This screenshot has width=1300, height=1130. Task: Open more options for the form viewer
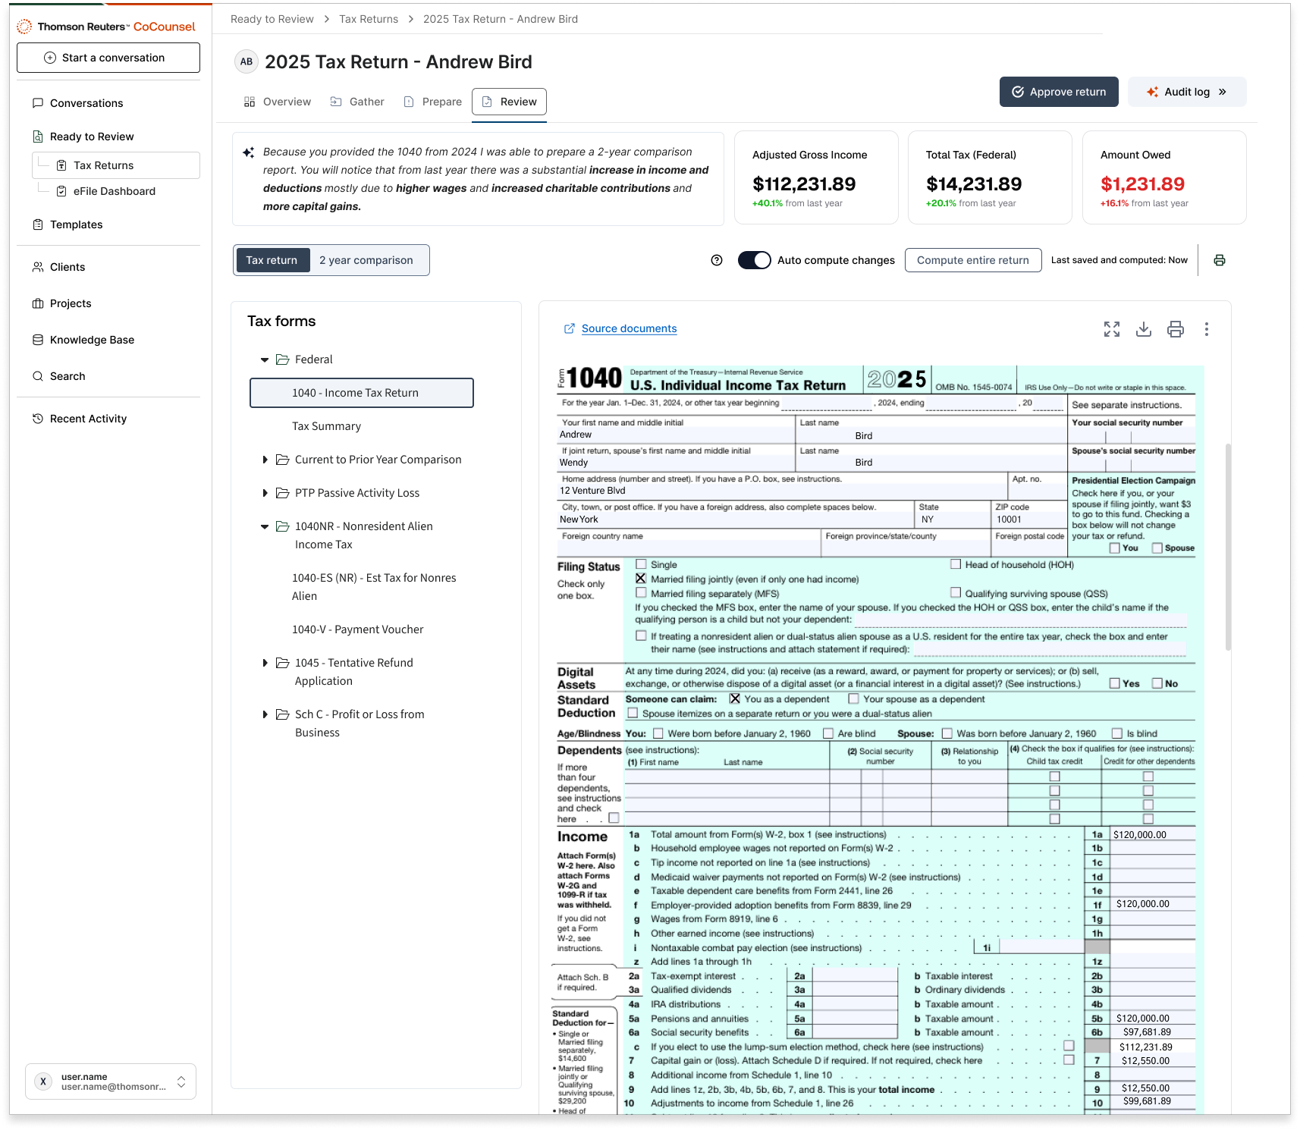1206,329
